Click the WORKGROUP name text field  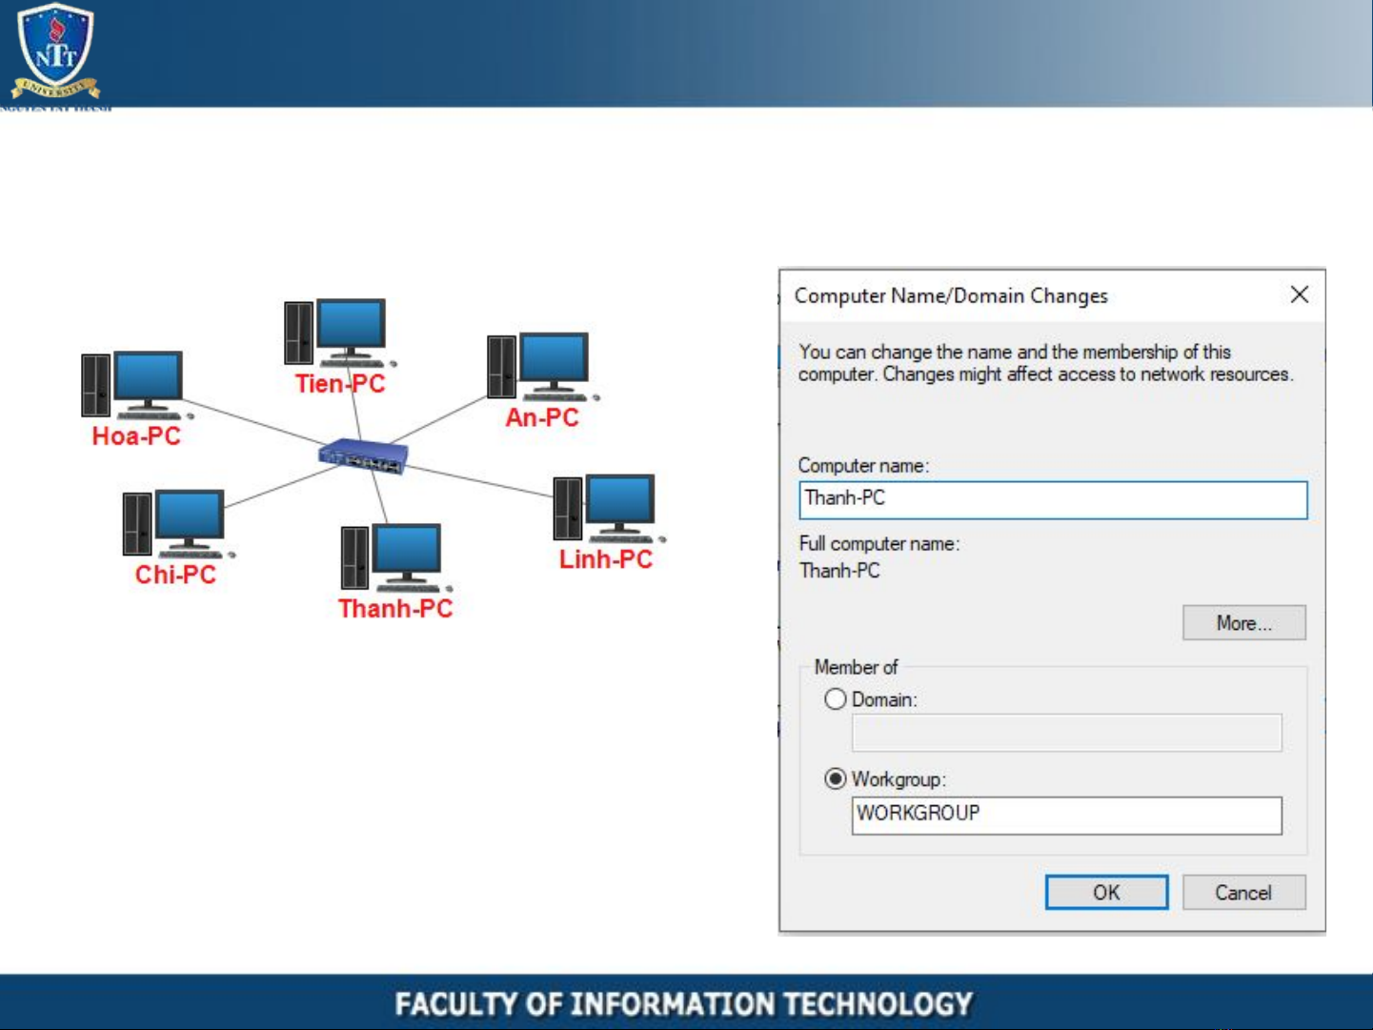[1066, 815]
